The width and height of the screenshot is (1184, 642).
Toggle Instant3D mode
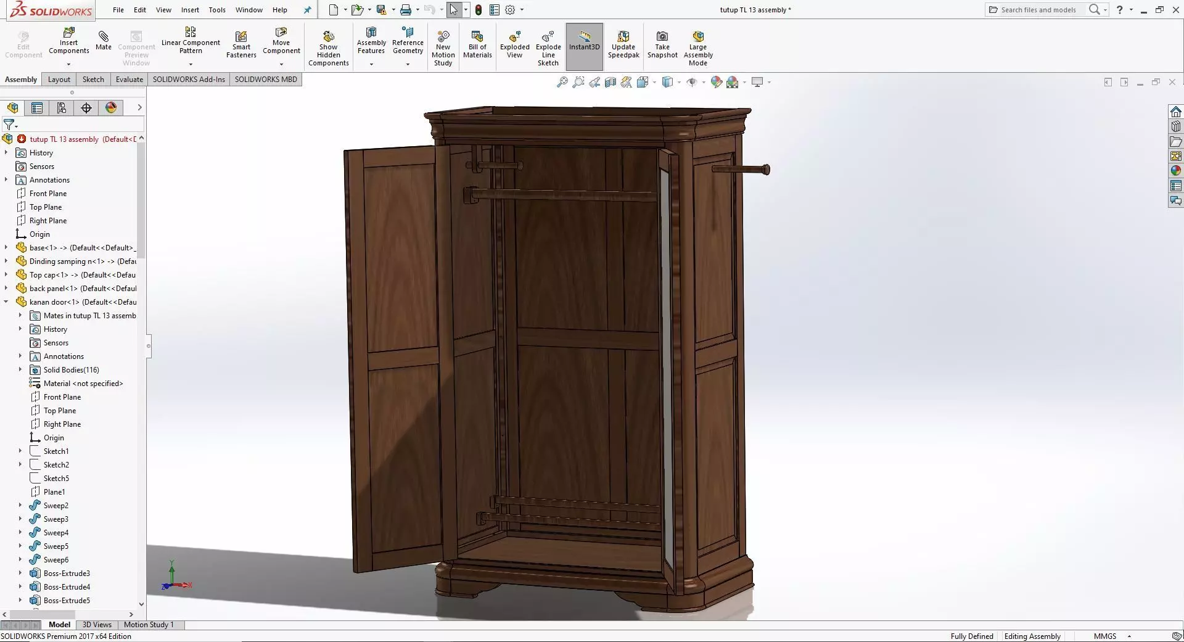coord(584,47)
